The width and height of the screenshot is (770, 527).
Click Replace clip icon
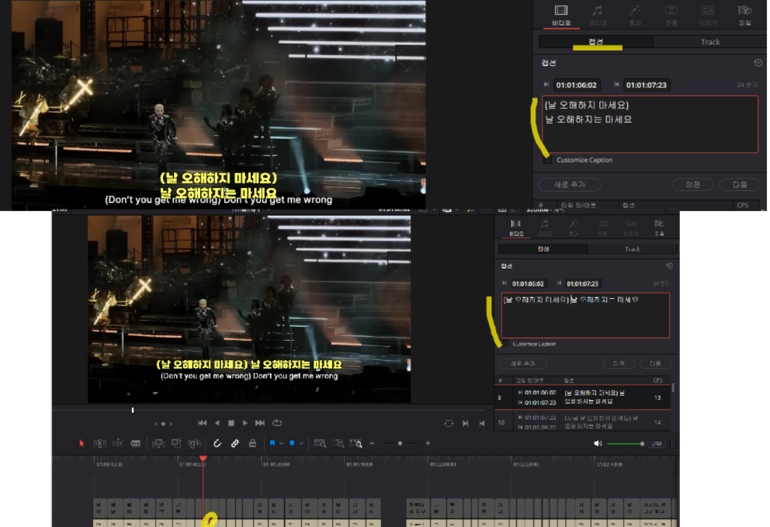point(195,443)
